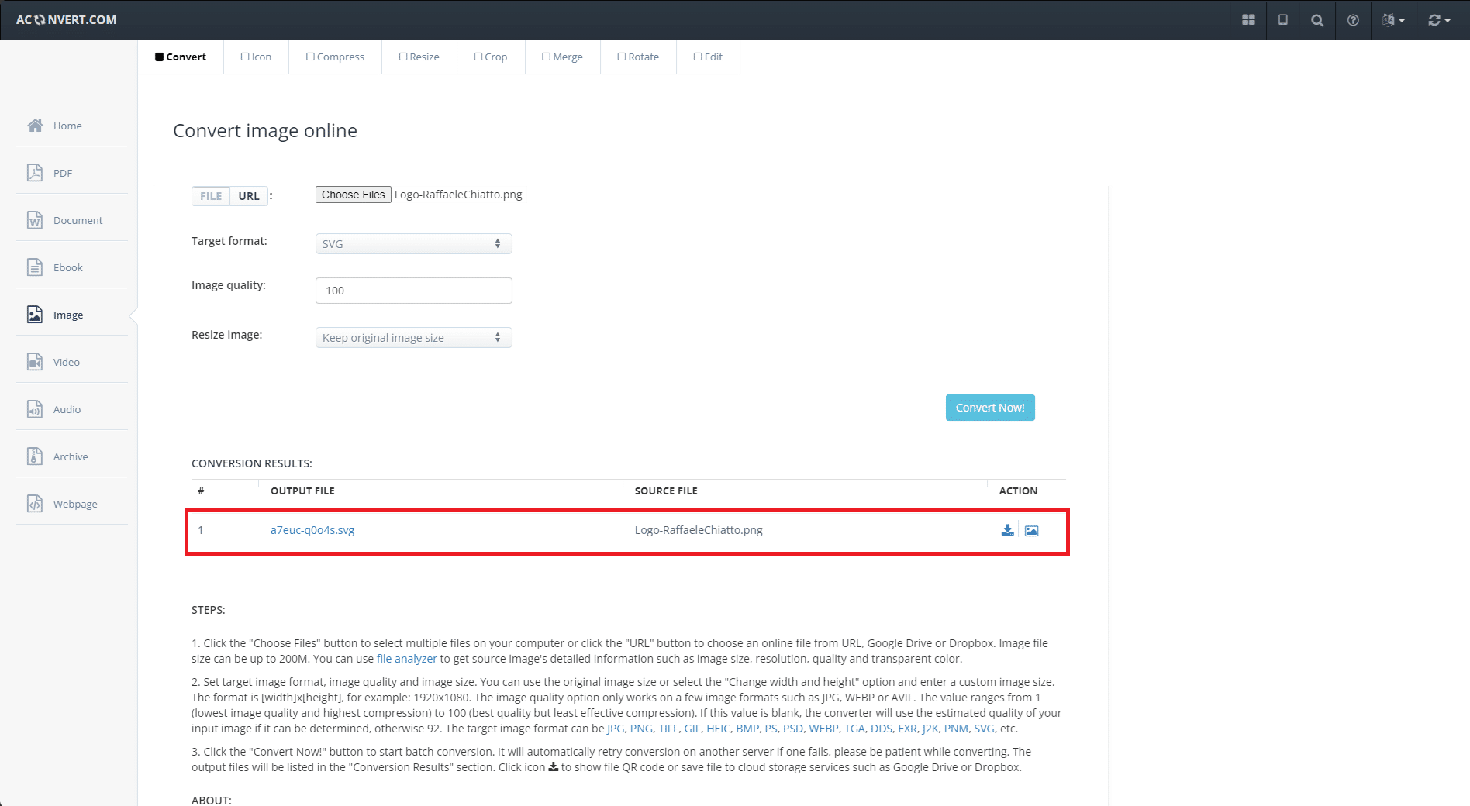Open the language translate dropdown
Image resolution: width=1470 pixels, height=806 pixels.
[x=1393, y=20]
